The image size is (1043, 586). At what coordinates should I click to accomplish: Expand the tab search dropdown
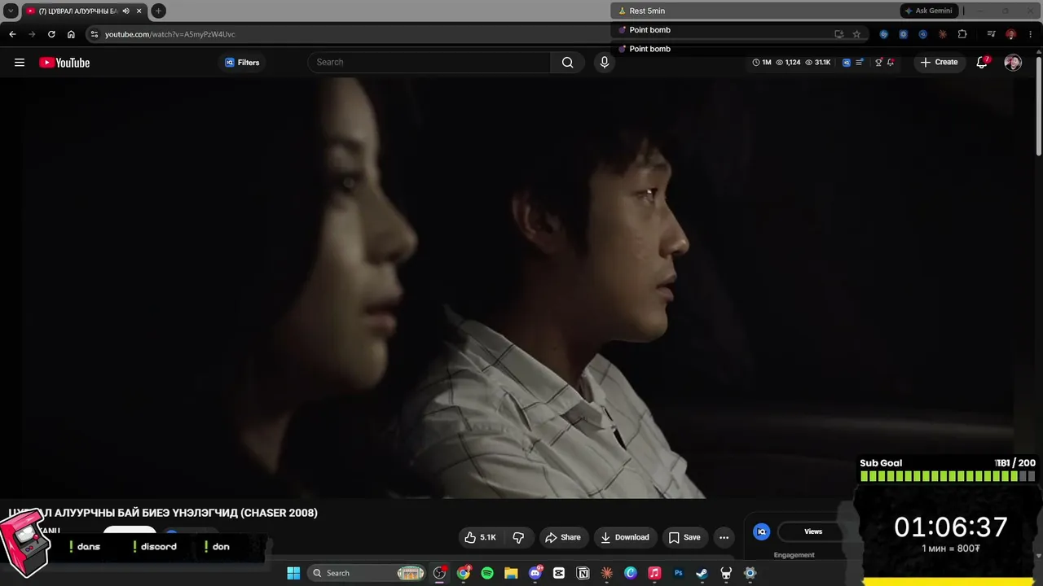(11, 11)
